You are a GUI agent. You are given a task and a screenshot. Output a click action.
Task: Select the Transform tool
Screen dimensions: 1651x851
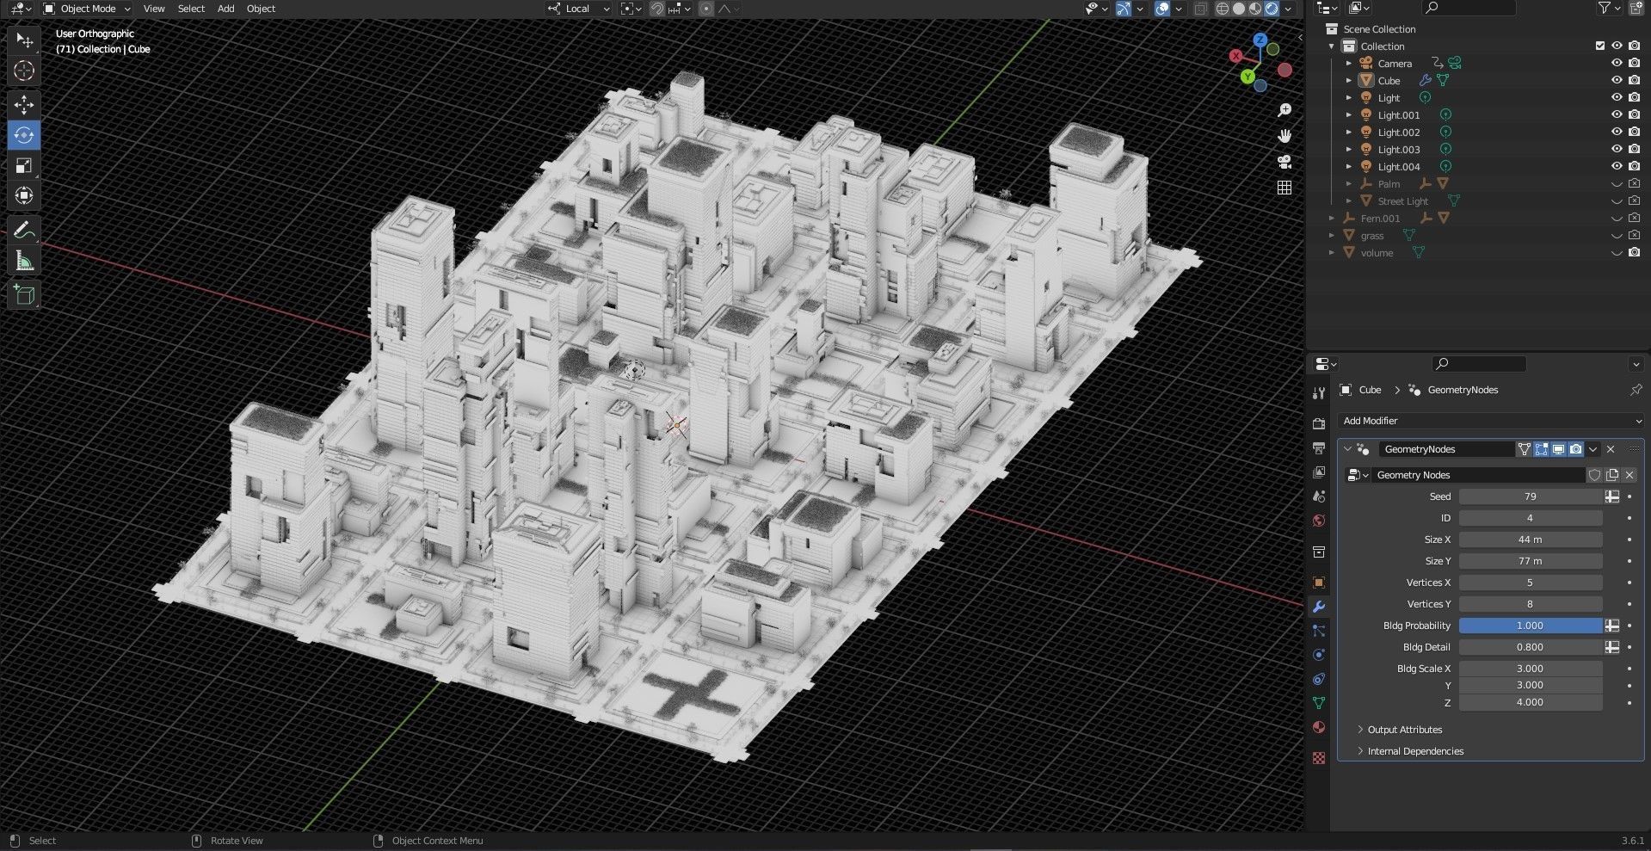point(24,195)
